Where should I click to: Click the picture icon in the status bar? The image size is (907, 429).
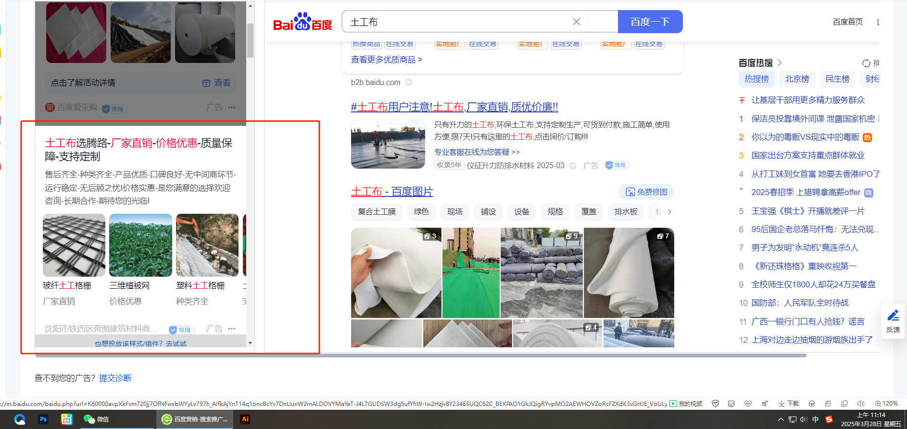tap(731, 404)
